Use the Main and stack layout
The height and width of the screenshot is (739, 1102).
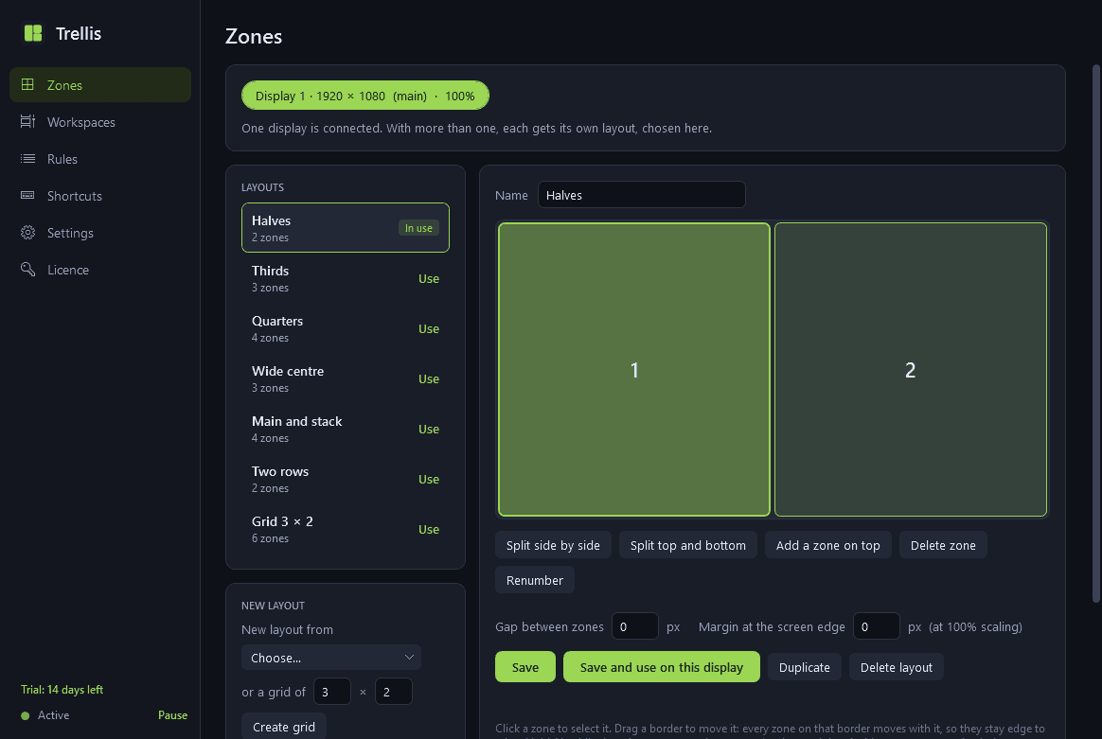click(429, 430)
